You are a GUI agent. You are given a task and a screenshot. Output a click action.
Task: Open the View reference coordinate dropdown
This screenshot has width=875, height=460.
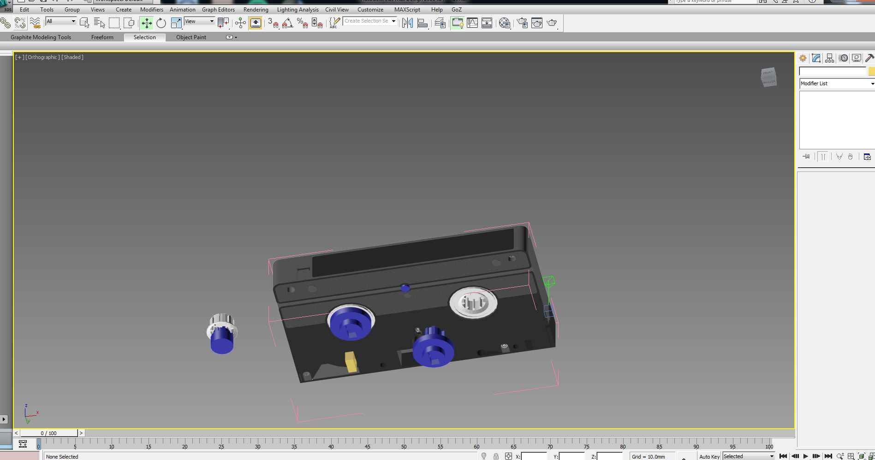point(199,21)
